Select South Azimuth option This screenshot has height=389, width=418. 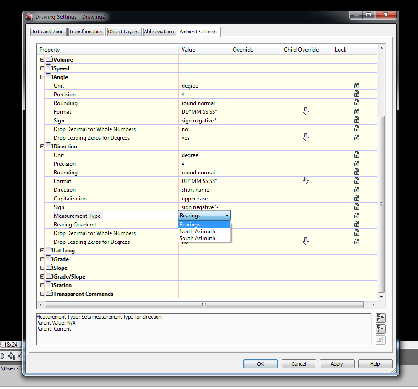[204, 238]
